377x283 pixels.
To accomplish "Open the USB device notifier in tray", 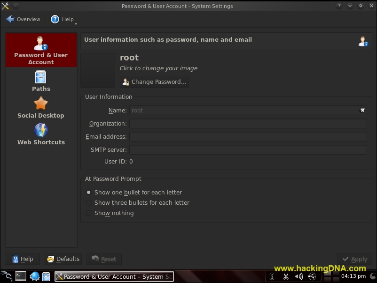I will tap(312, 276).
